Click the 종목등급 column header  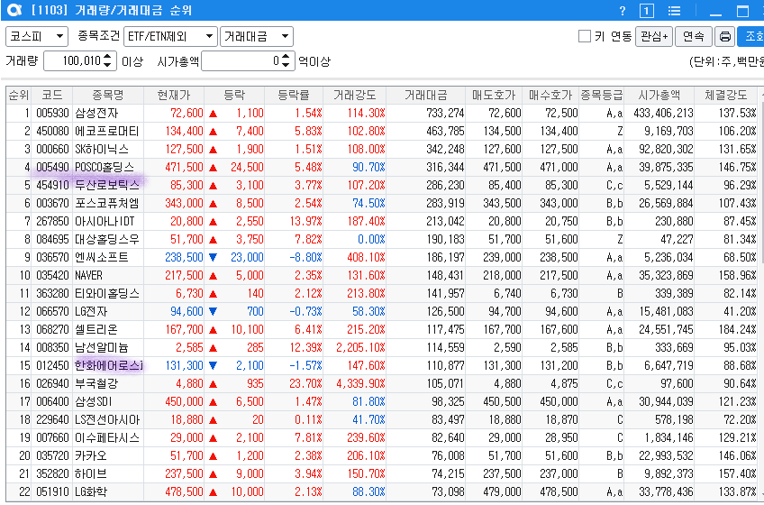tap(602, 96)
